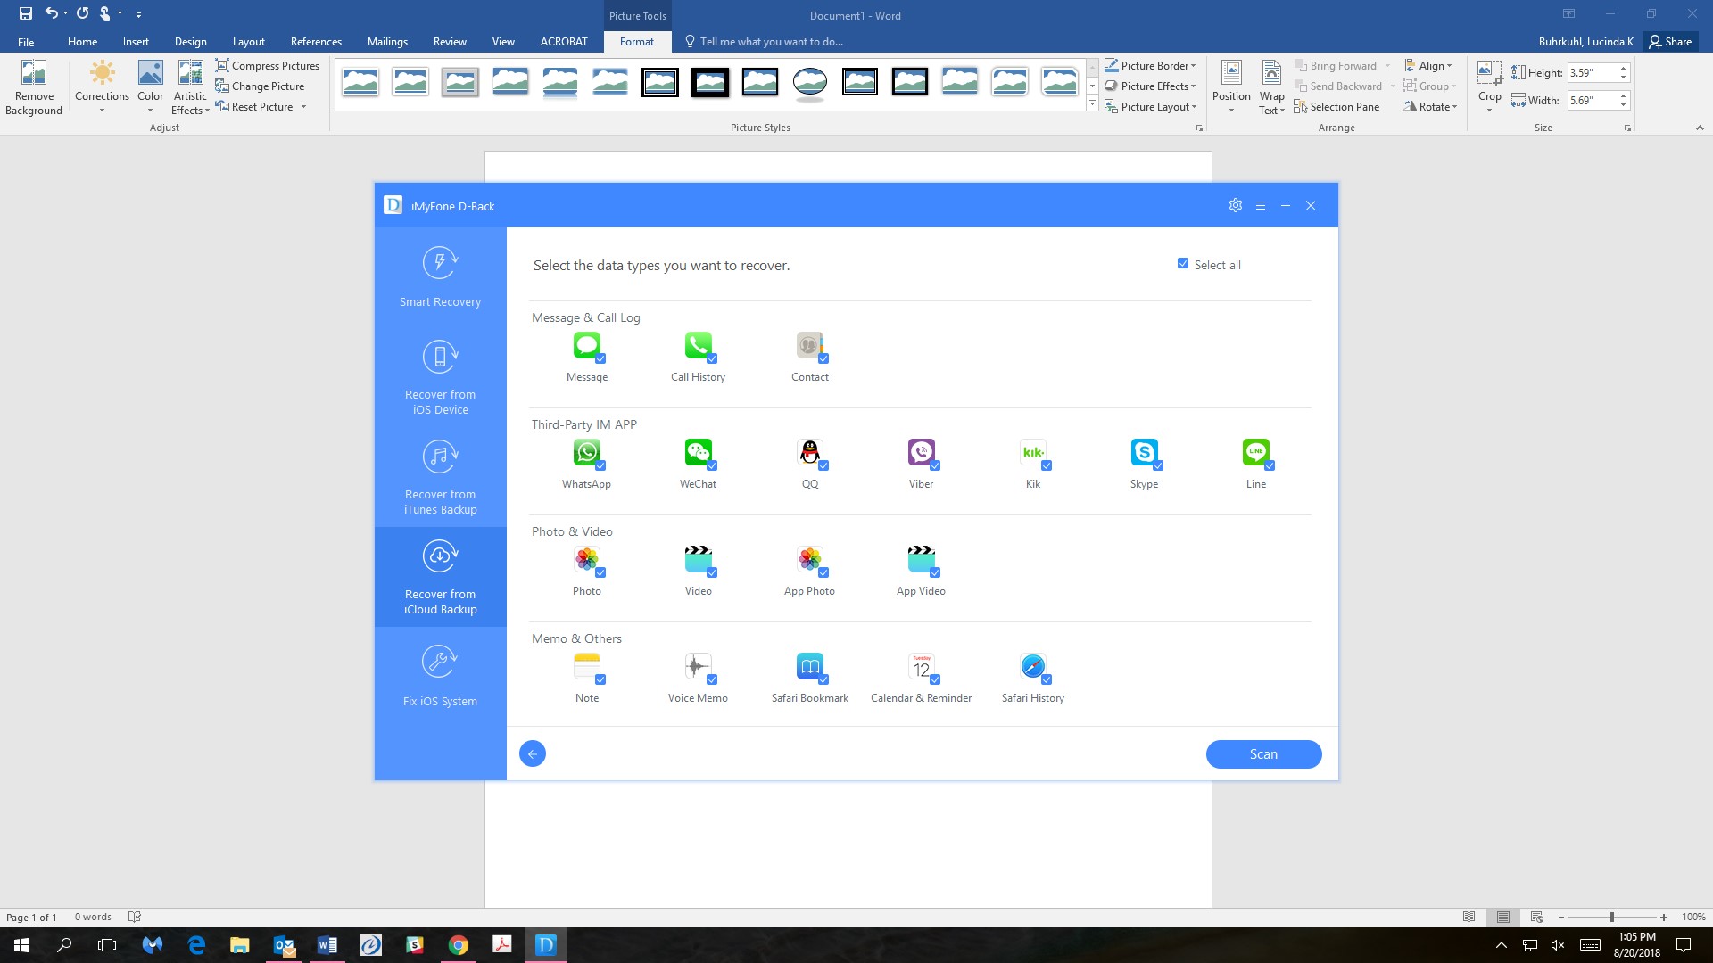Select Recover from iCloud Backup mode
This screenshot has width=1713, height=963.
point(440,577)
